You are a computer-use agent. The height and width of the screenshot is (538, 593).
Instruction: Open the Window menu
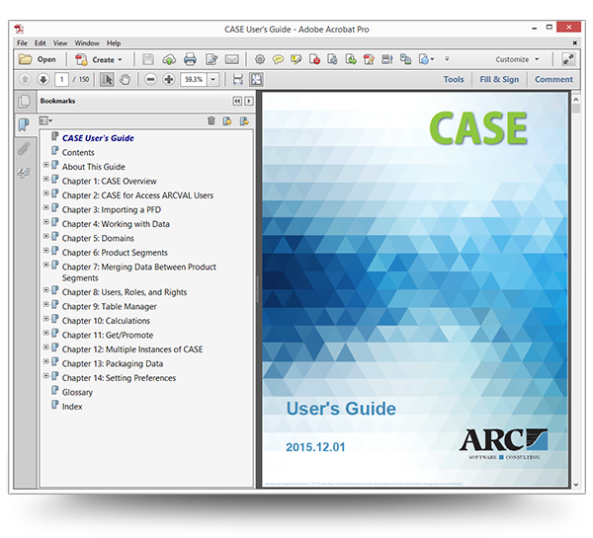(87, 43)
